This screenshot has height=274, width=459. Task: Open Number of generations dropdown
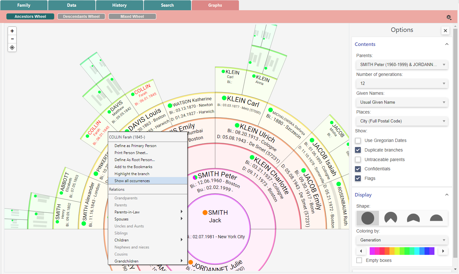[x=402, y=83]
